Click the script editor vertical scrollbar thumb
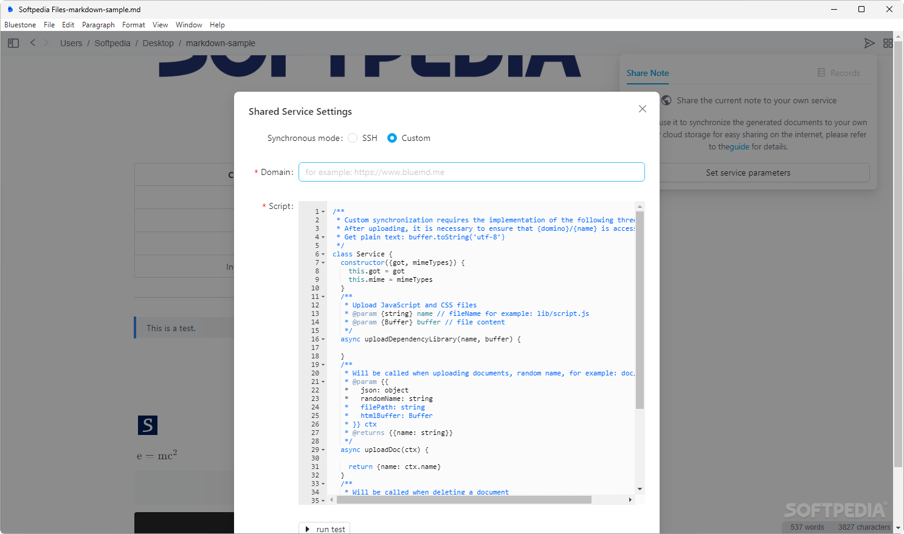The height and width of the screenshot is (534, 904). [640, 310]
